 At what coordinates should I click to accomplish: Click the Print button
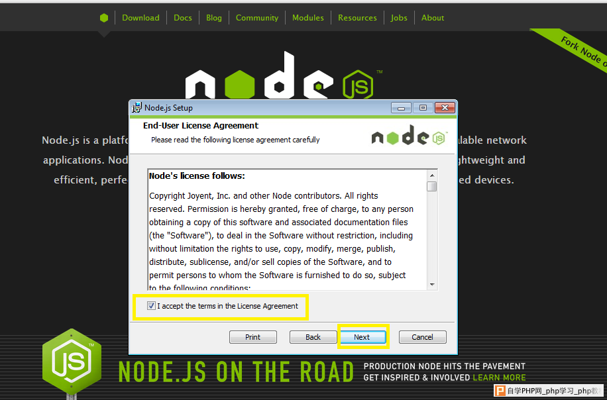(x=252, y=337)
